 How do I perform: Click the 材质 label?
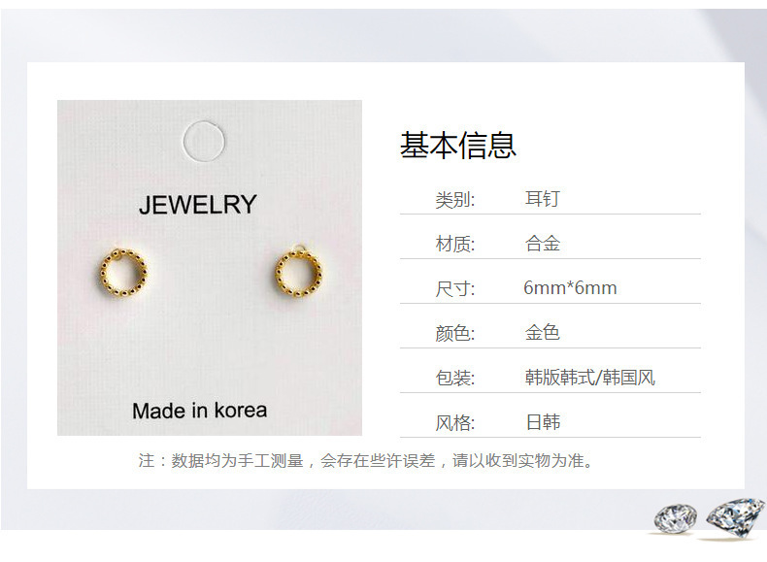tap(455, 244)
